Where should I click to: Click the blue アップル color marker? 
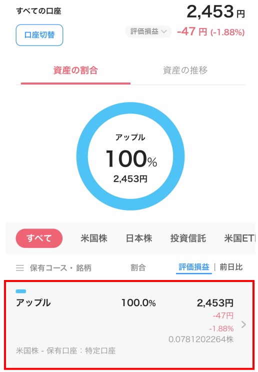21,291
